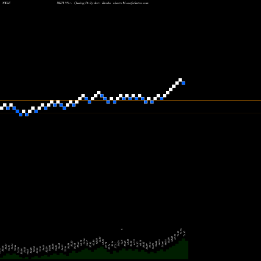Click the upper orange horizontal level line
Viewport: 261px width, 261px height.
click(x=130, y=101)
